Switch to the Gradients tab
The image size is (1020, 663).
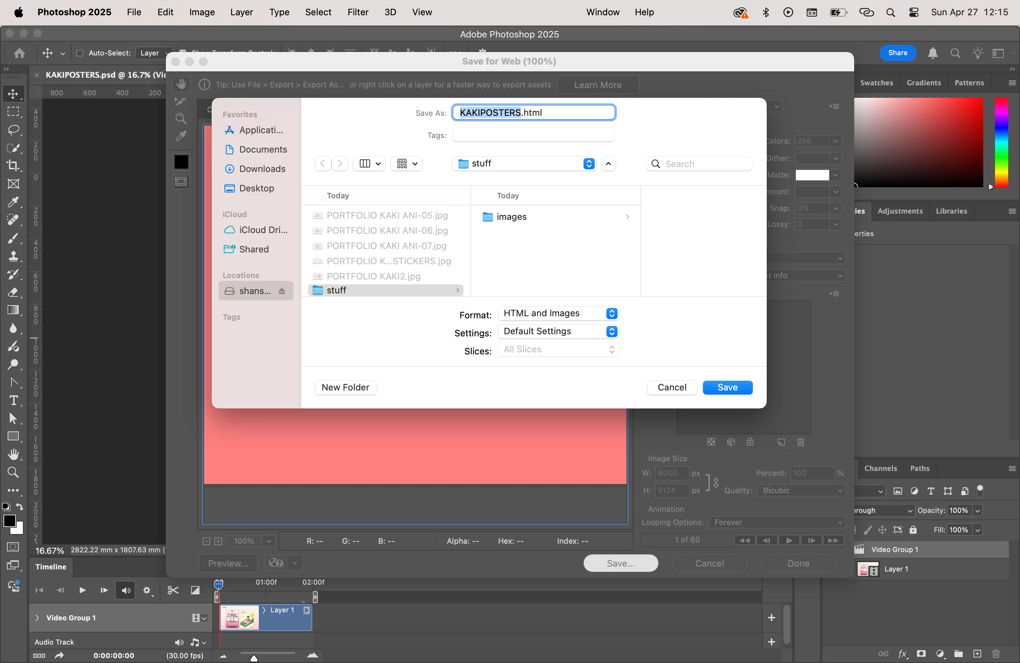tap(923, 83)
